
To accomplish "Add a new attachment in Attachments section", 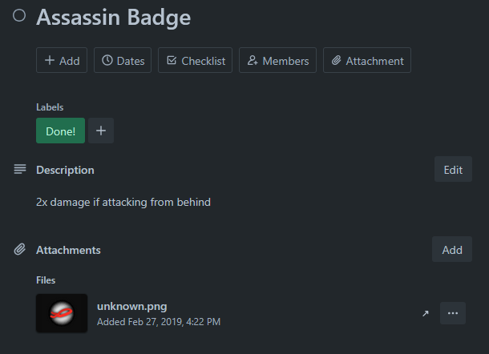I will [452, 250].
